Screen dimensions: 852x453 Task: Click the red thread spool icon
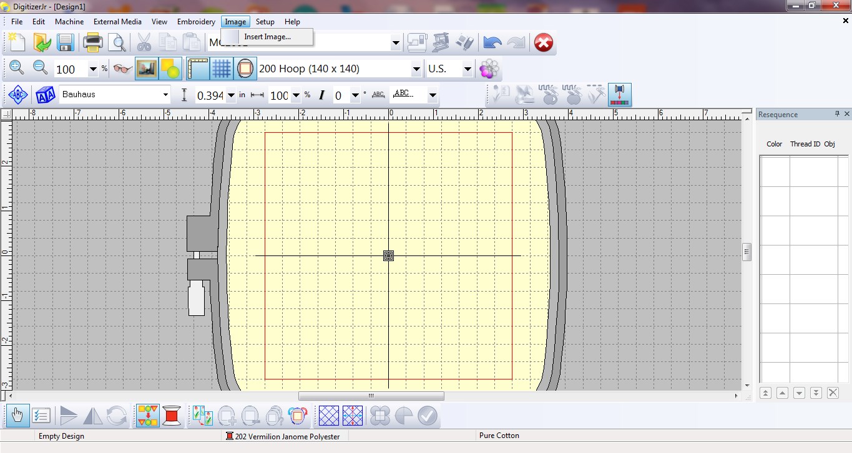(x=172, y=416)
